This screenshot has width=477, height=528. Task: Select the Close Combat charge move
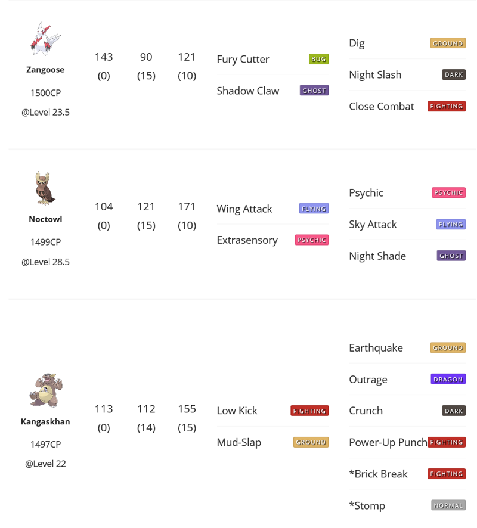[382, 107]
